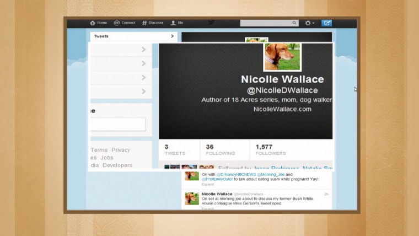419x236 pixels.
Task: View the 3 Tweets count
Action: point(175,149)
